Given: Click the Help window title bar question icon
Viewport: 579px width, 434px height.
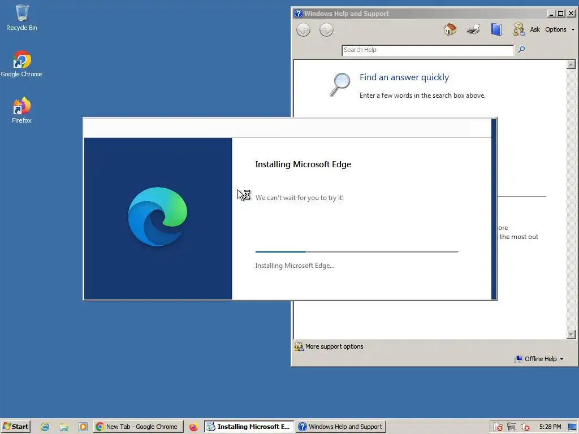Looking at the screenshot, I should [299, 14].
